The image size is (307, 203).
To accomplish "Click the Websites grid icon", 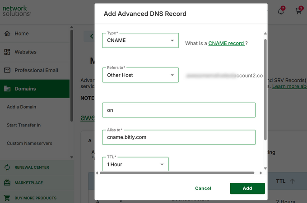I will tap(7, 52).
